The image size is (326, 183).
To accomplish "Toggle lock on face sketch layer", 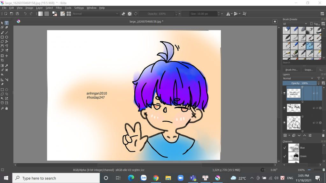I will [x=314, y=108].
